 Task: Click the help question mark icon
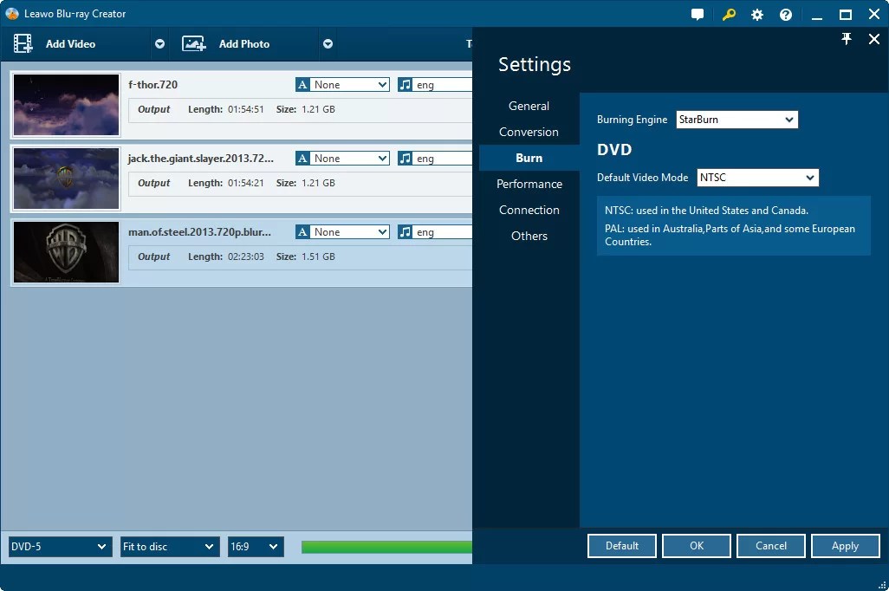785,14
